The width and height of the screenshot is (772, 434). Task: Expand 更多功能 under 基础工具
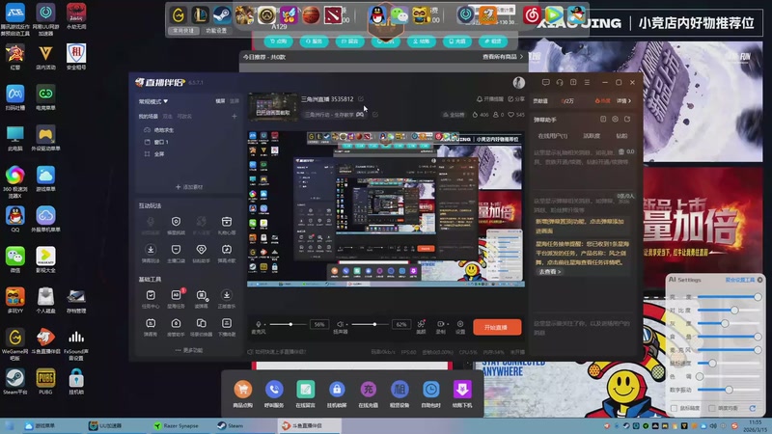click(189, 350)
